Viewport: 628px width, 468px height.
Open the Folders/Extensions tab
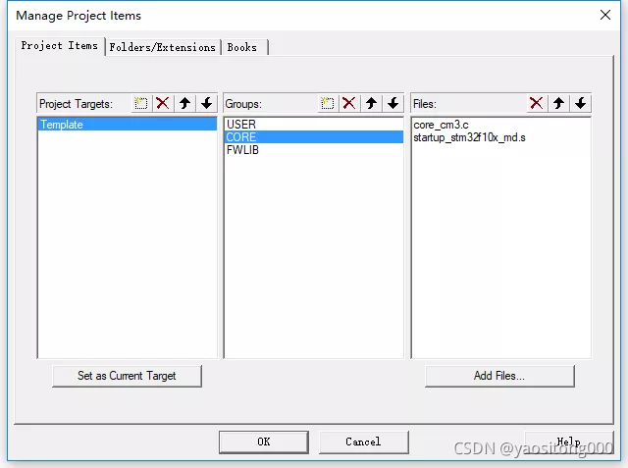(163, 47)
